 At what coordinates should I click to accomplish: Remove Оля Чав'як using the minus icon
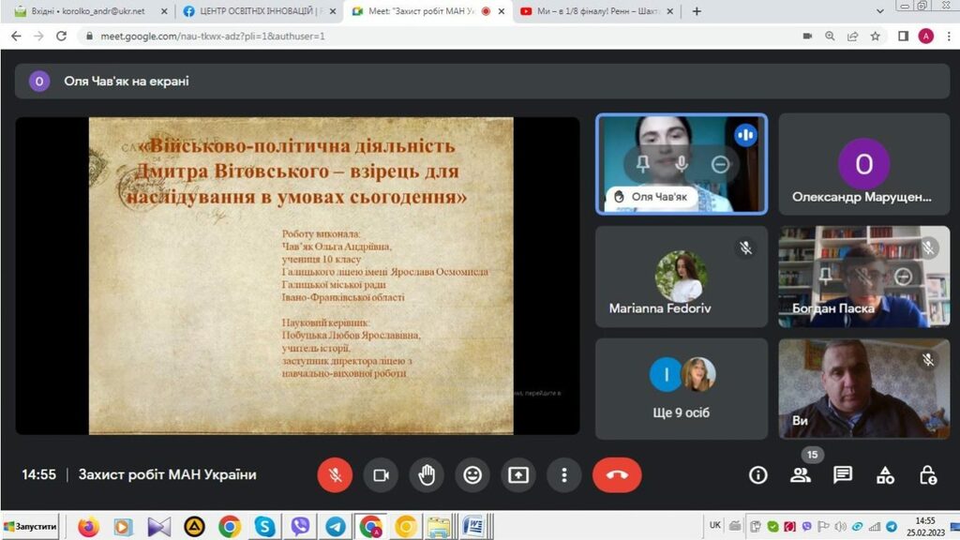point(720,164)
